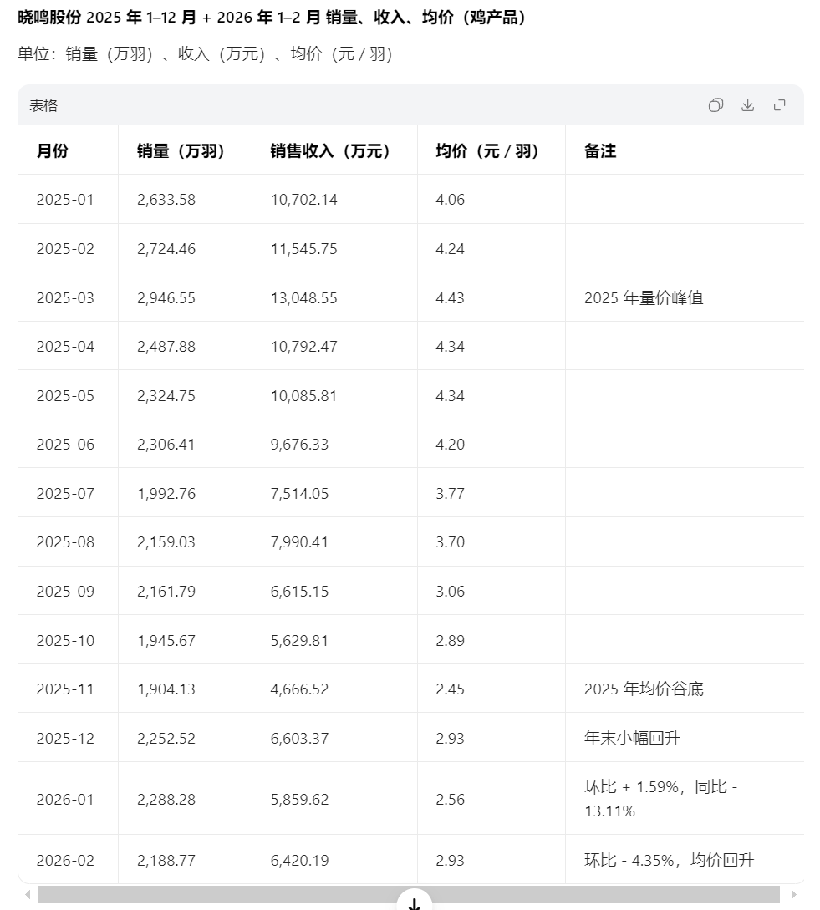Select average price 4.24

click(450, 249)
